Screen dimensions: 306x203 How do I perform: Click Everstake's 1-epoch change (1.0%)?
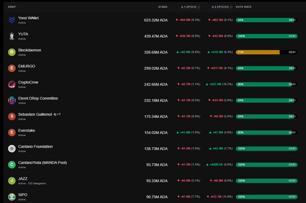188,132
